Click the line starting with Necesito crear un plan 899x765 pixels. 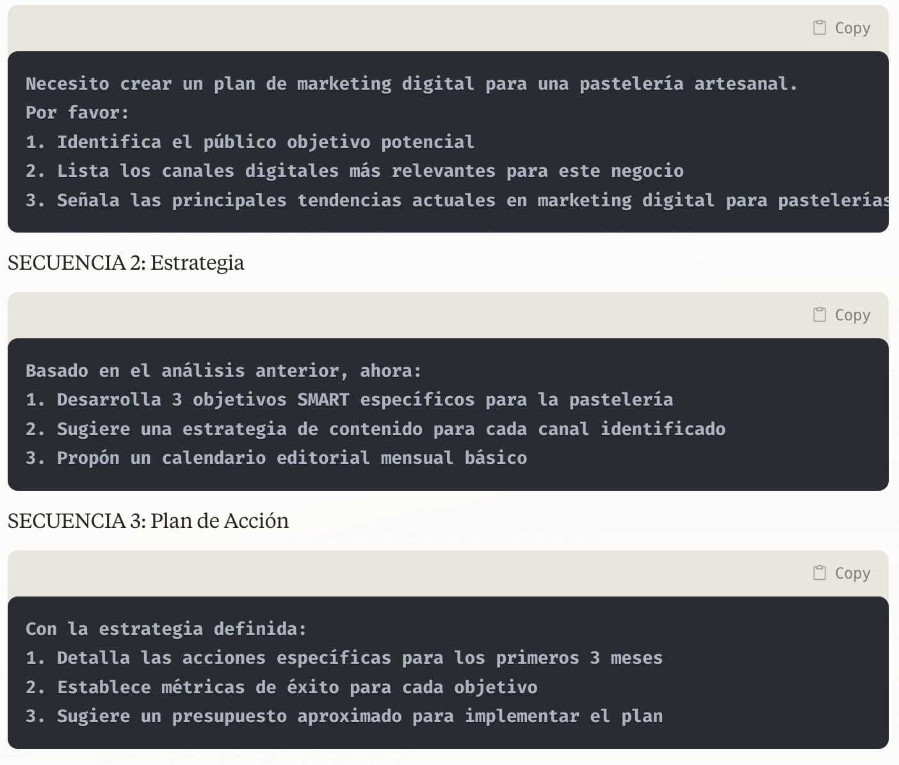(x=411, y=84)
